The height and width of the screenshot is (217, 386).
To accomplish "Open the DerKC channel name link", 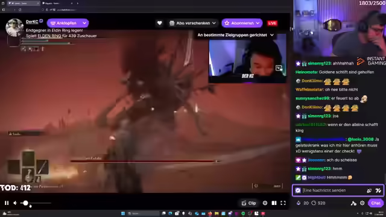I will coord(32,22).
